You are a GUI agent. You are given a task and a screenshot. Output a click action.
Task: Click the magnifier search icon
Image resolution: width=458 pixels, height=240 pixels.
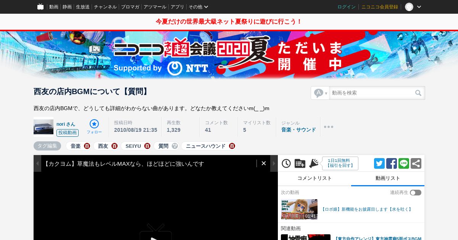point(418,93)
